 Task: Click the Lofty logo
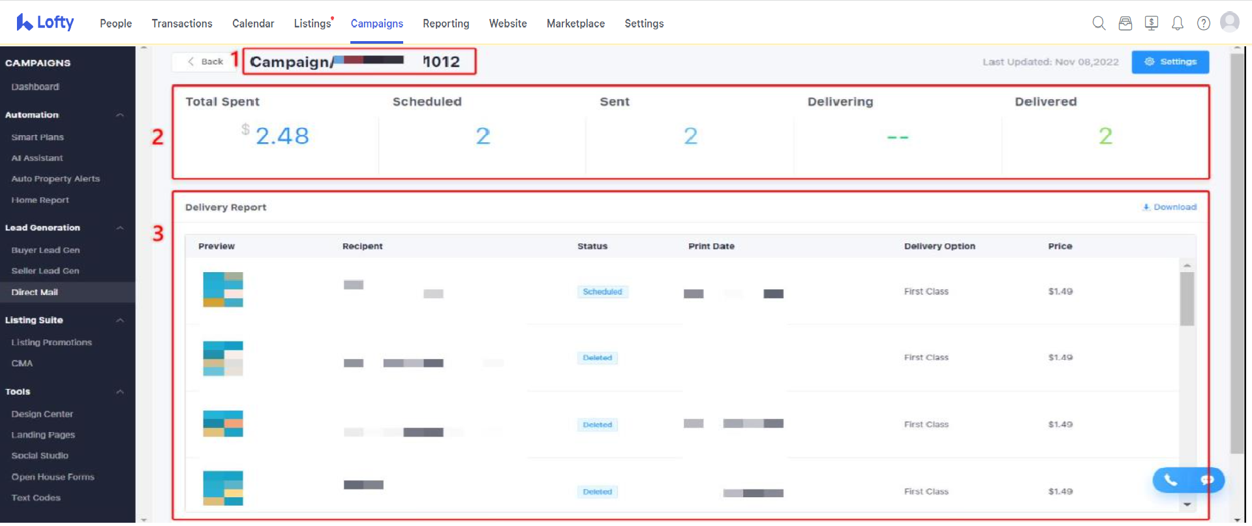pyautogui.click(x=45, y=23)
